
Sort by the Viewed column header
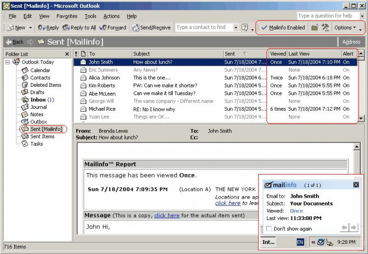tap(278, 54)
